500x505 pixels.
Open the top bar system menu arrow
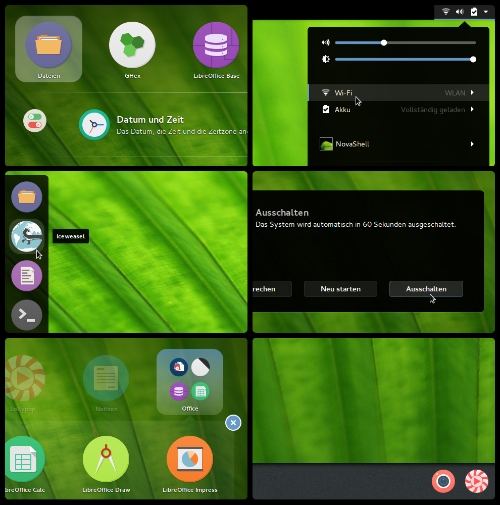486,12
